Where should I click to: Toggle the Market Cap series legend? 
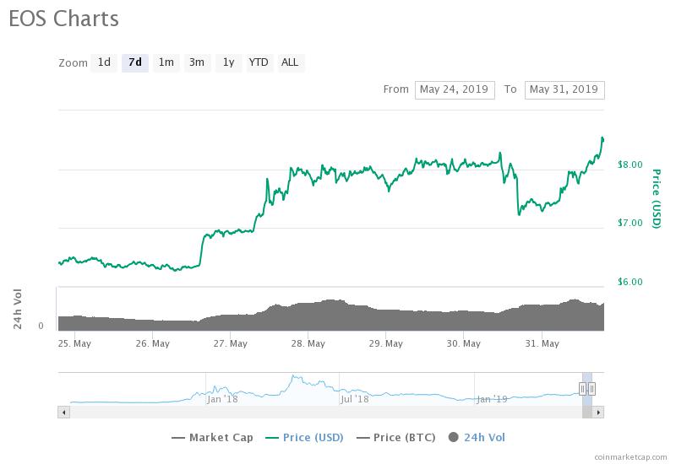tap(212, 438)
